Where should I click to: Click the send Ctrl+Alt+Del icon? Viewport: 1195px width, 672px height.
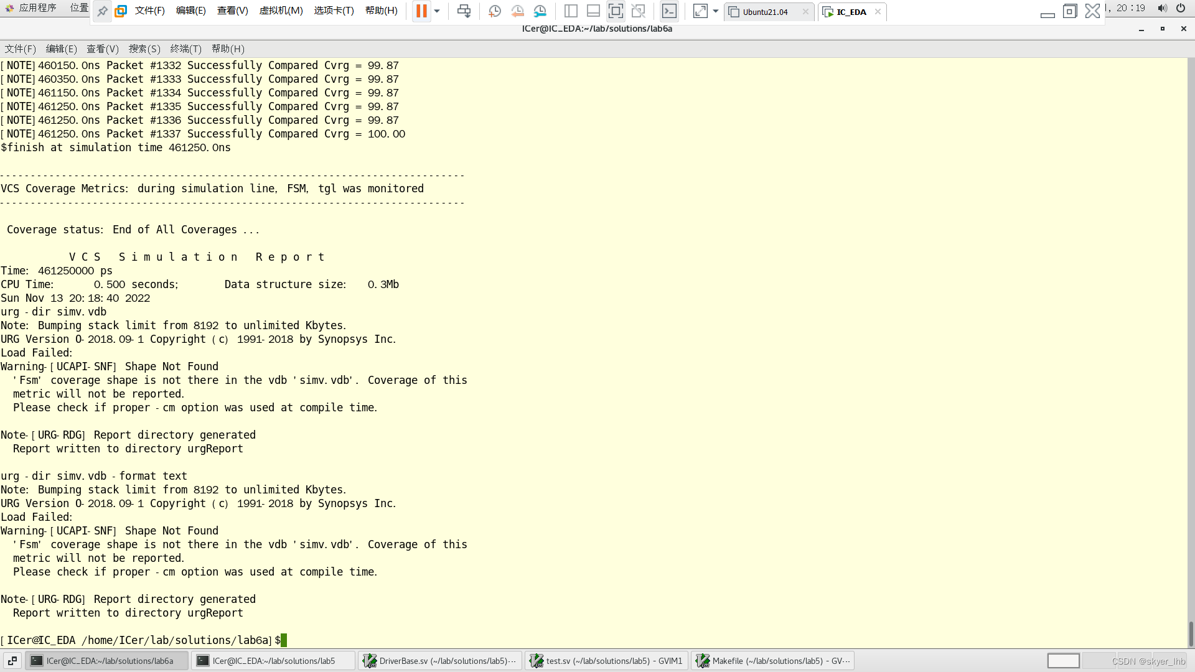pyautogui.click(x=464, y=11)
